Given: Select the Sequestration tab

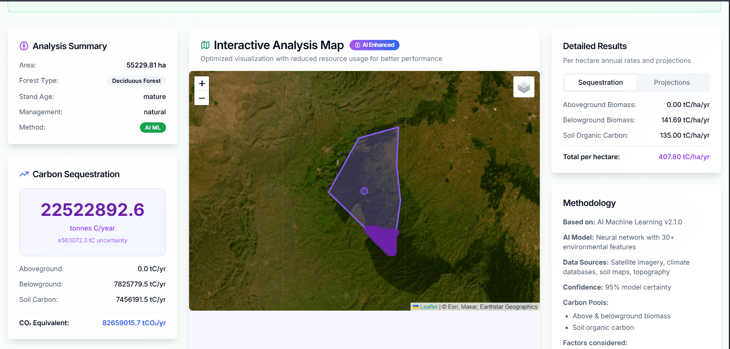Looking at the screenshot, I should pos(600,82).
